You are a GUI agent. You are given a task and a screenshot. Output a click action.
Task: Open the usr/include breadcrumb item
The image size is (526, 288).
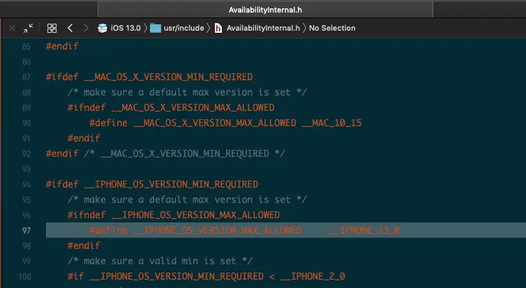pyautogui.click(x=184, y=28)
